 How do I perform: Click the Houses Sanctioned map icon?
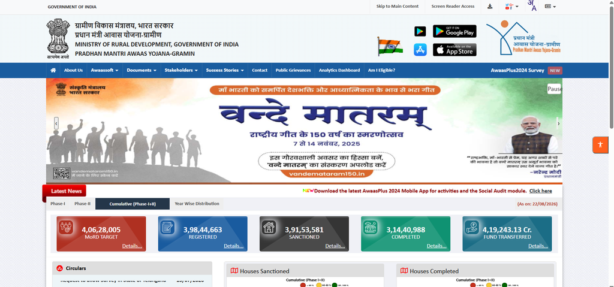(234, 271)
